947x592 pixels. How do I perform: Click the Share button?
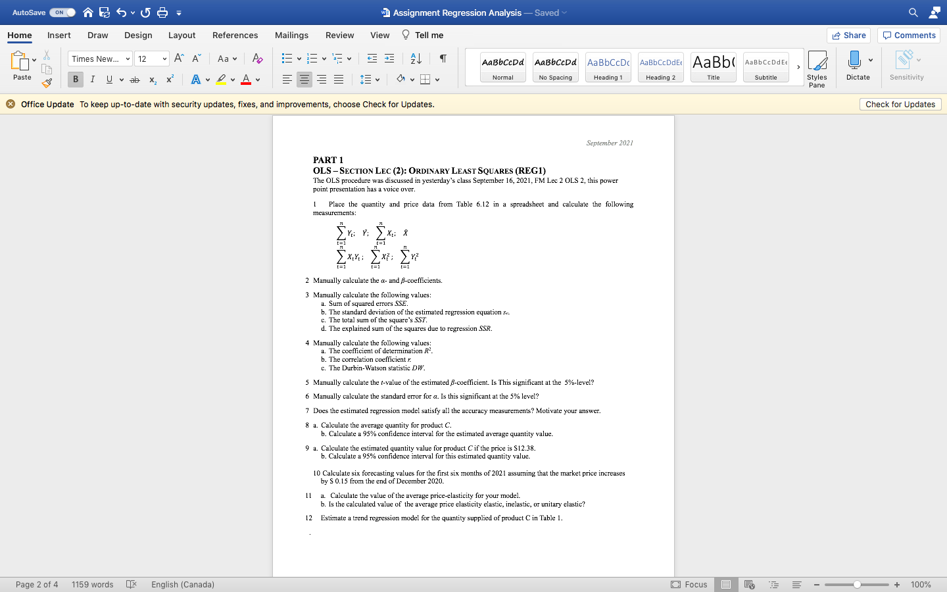click(x=849, y=36)
